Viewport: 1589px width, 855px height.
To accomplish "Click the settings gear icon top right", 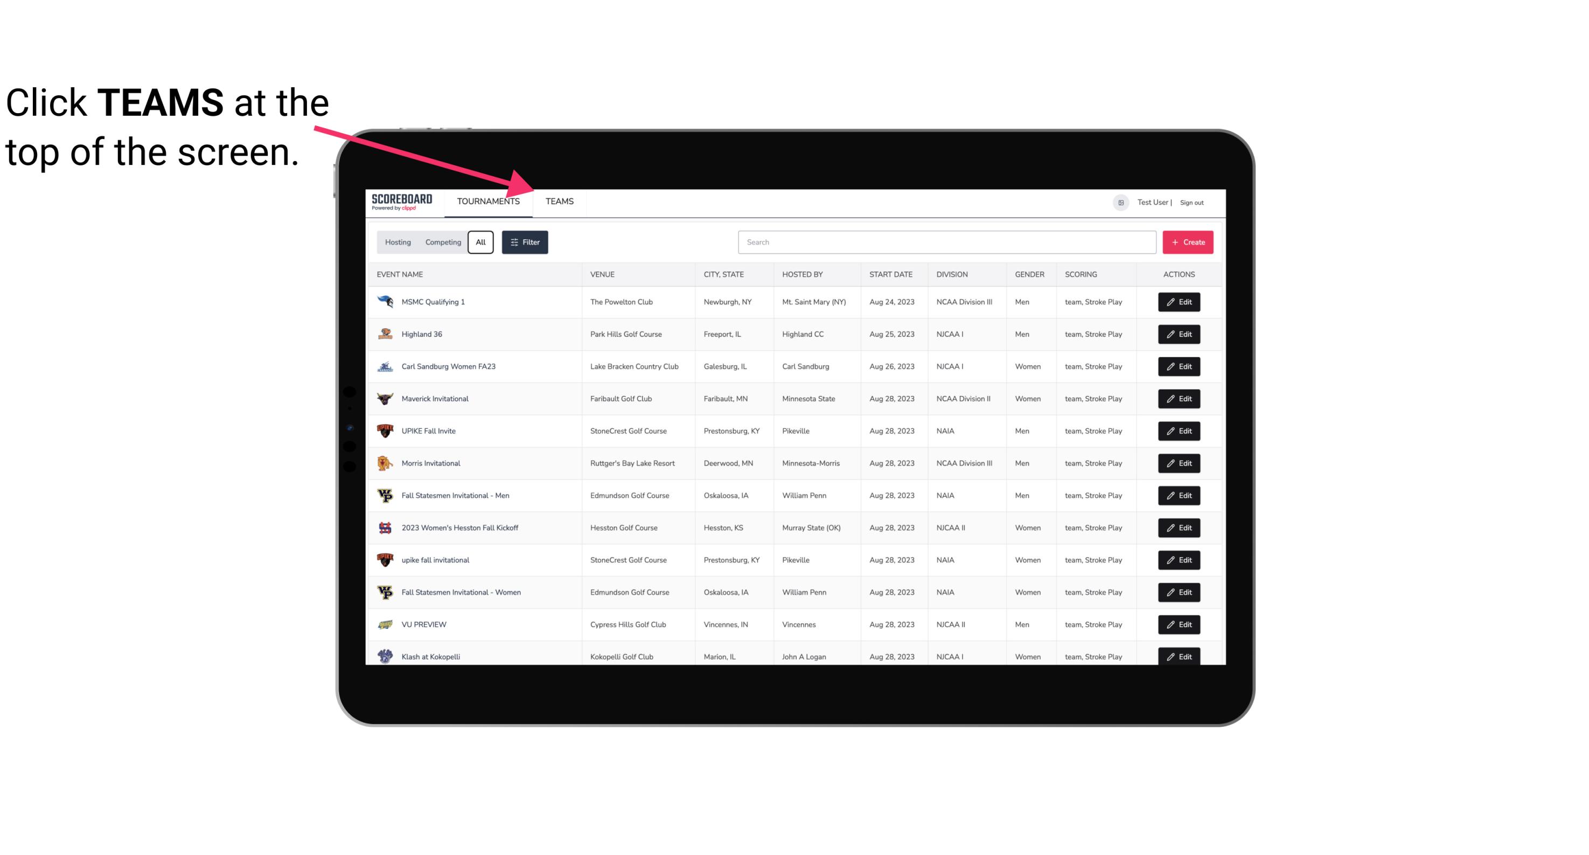I will 1118,201.
